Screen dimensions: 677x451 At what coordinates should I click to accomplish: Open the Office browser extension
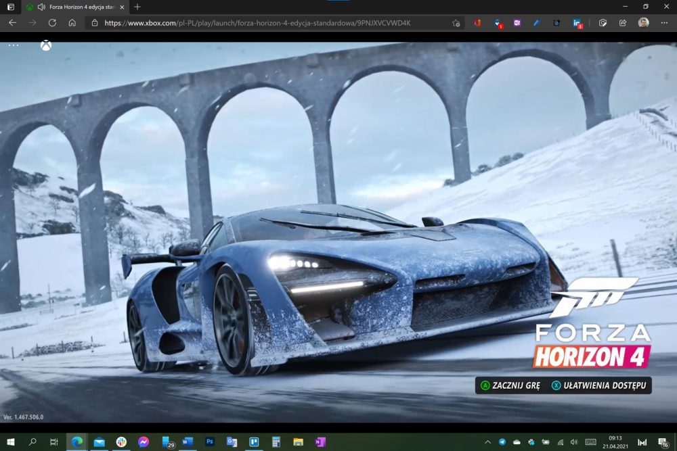[x=477, y=23]
